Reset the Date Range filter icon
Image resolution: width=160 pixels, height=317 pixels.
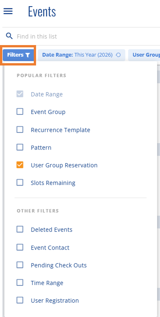pos(118,55)
